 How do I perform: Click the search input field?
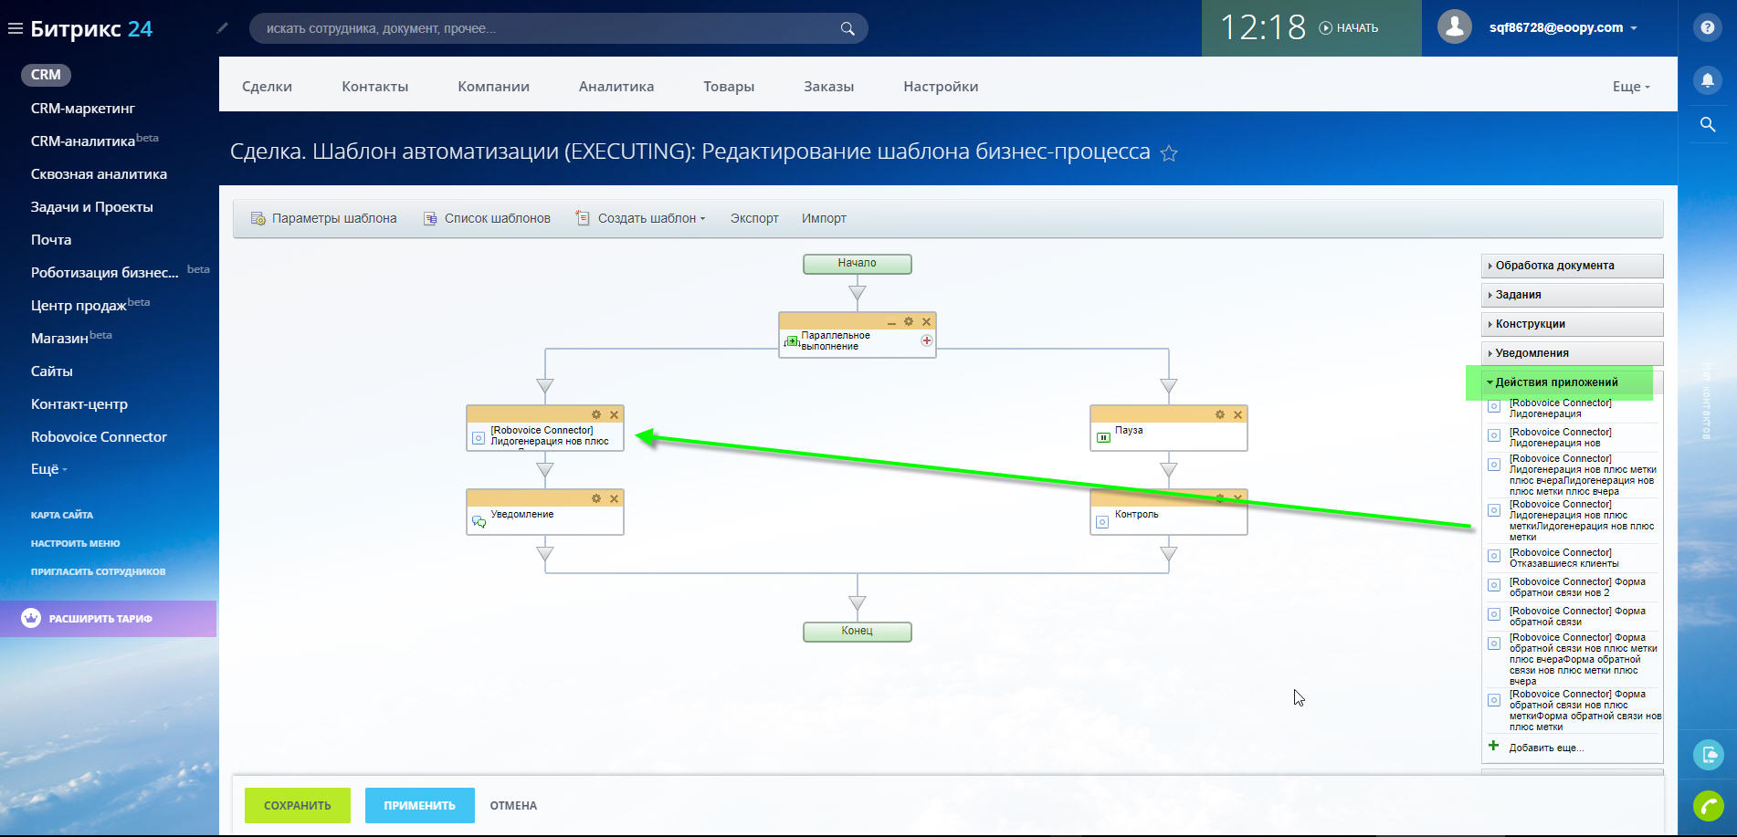[x=548, y=28]
